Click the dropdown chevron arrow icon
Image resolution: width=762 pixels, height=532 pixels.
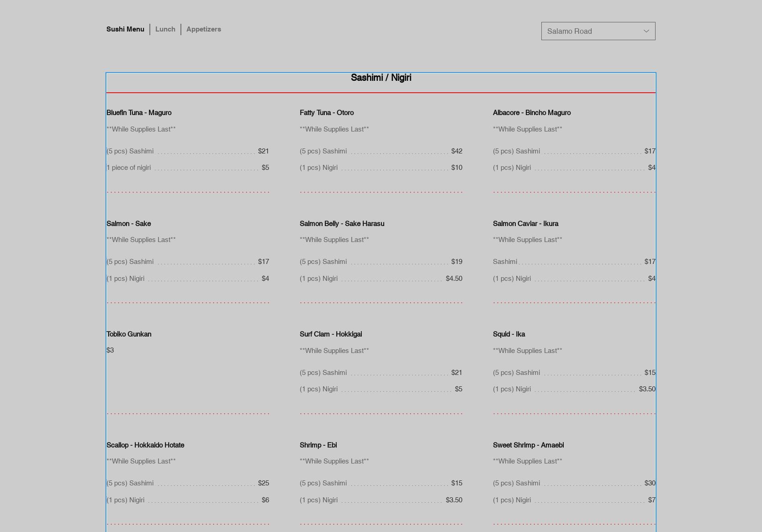coord(646,31)
